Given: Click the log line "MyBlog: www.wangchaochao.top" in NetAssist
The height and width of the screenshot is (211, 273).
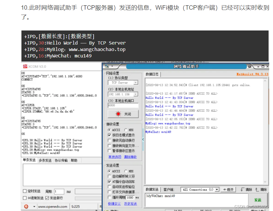Looking at the screenshot, I should [168, 123].
